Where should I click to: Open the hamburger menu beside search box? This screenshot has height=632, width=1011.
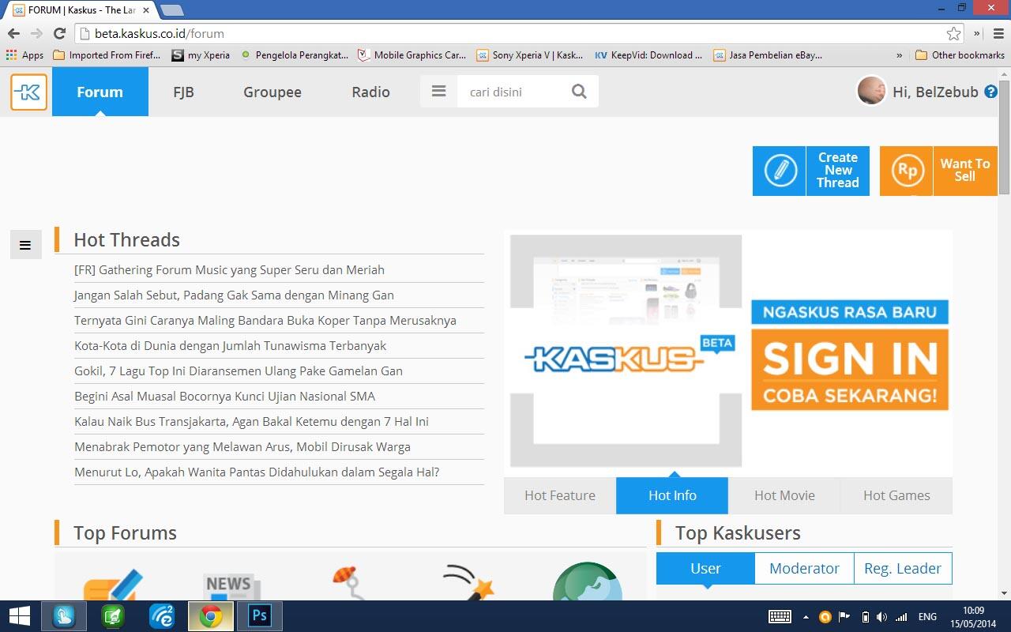(x=439, y=92)
